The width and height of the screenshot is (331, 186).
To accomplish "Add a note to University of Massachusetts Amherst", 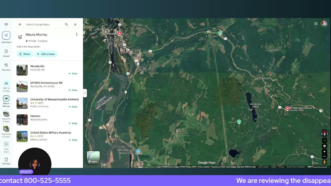I will [73, 107].
